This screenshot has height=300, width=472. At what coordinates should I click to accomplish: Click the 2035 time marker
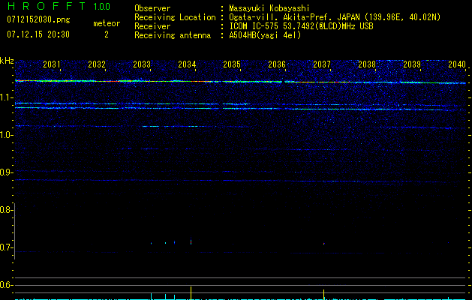tap(232, 64)
